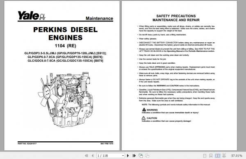Click the Yale logo on cover
246x159 pixels.
[x=32, y=16]
